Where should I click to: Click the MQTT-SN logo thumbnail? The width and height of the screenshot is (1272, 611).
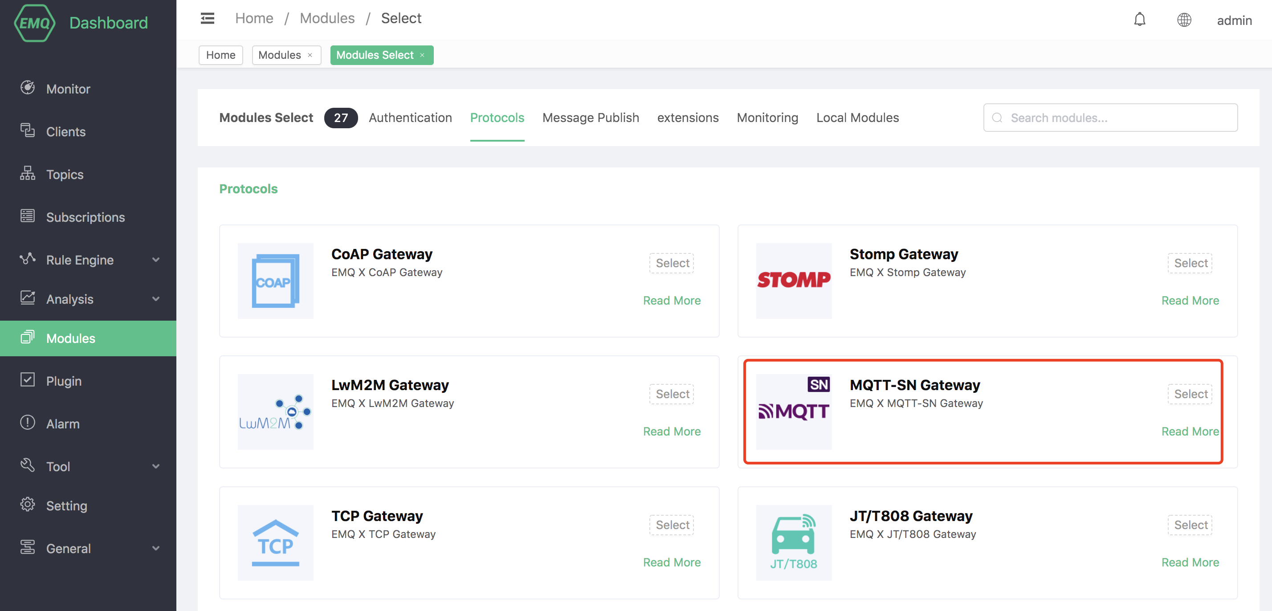pos(794,411)
